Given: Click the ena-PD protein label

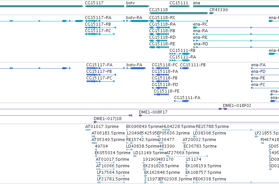Looking at the screenshot, I should [258, 72].
